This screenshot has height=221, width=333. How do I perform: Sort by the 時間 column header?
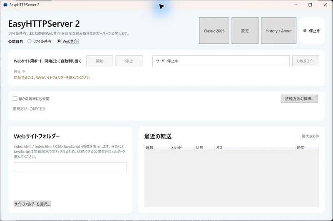pyautogui.click(x=307, y=148)
